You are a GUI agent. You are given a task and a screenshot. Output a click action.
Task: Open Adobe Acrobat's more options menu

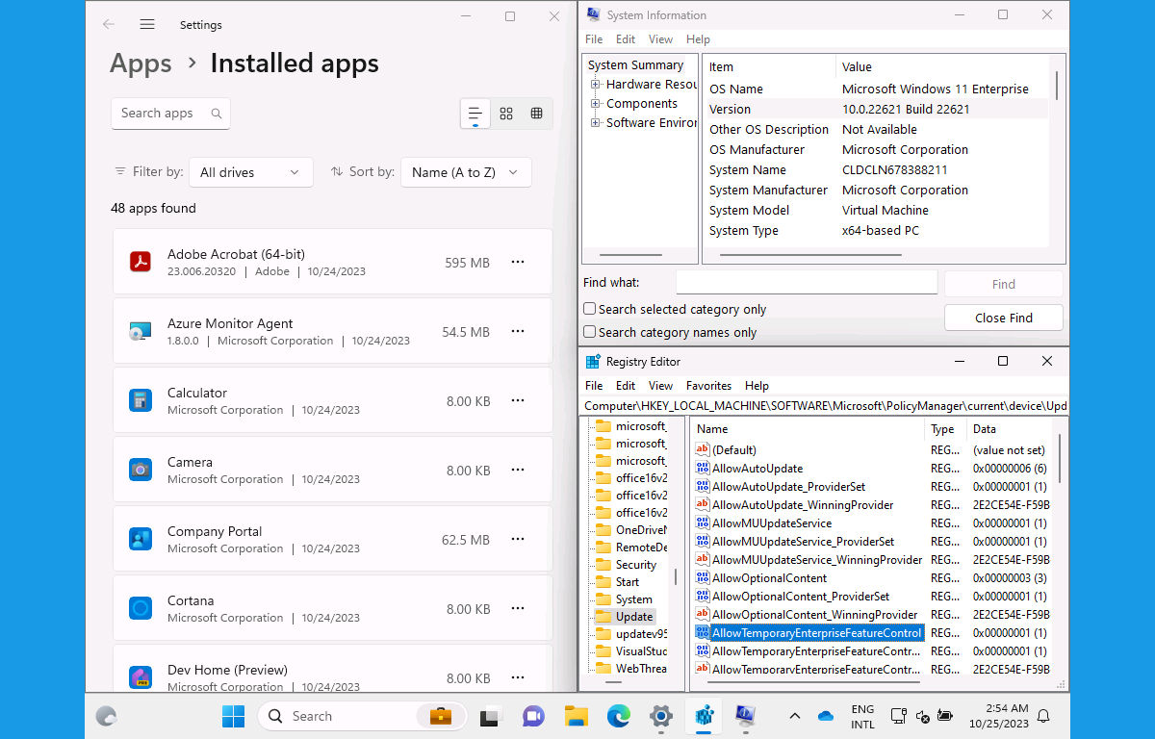point(518,261)
